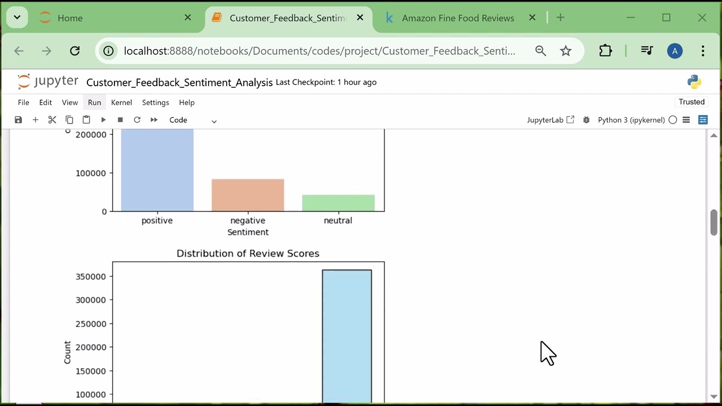Open a new browser tab

[x=560, y=17]
